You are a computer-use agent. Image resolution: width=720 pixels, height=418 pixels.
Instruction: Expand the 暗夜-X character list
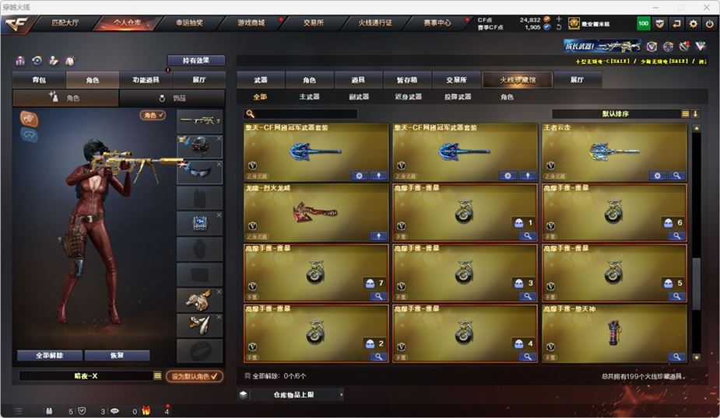point(157,376)
